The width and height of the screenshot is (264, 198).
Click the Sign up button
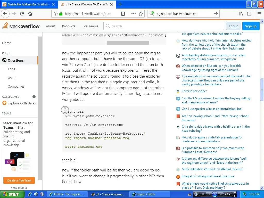pyautogui.click(x=251, y=26)
